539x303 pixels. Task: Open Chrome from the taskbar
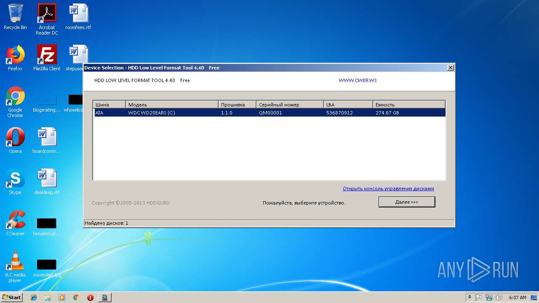pyautogui.click(x=76, y=298)
